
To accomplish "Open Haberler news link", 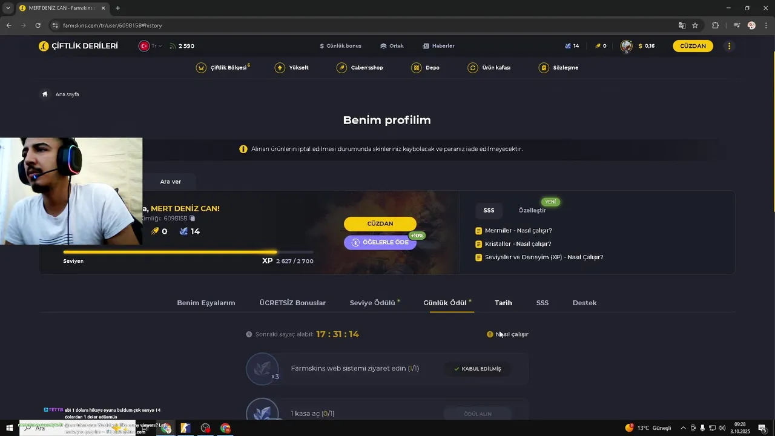I will click(438, 46).
